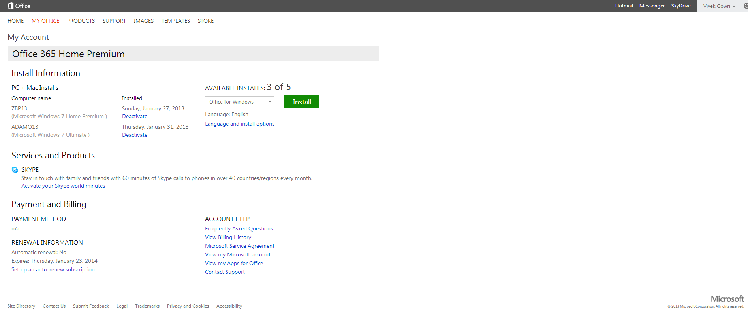This screenshot has width=748, height=312.
Task: Click View my Apps for Office
Action: point(234,263)
